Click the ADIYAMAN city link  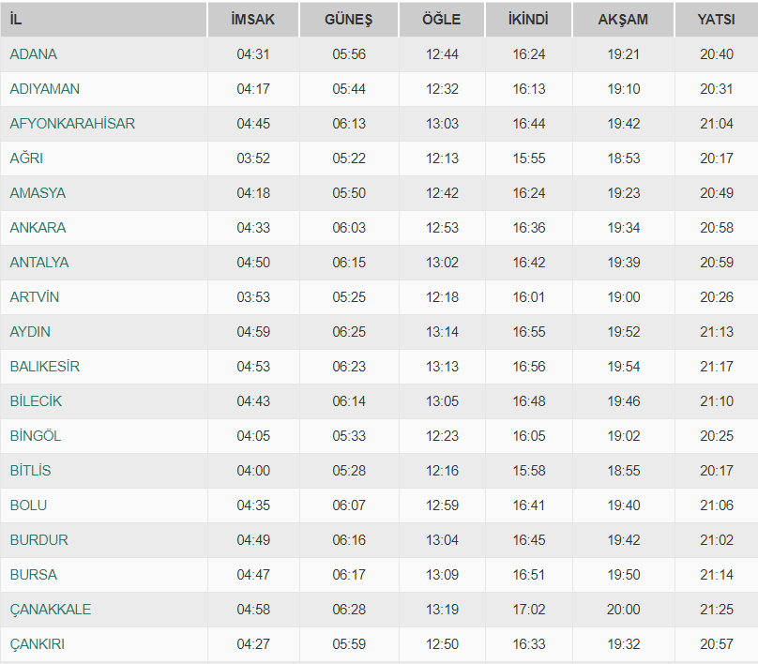[x=44, y=89]
